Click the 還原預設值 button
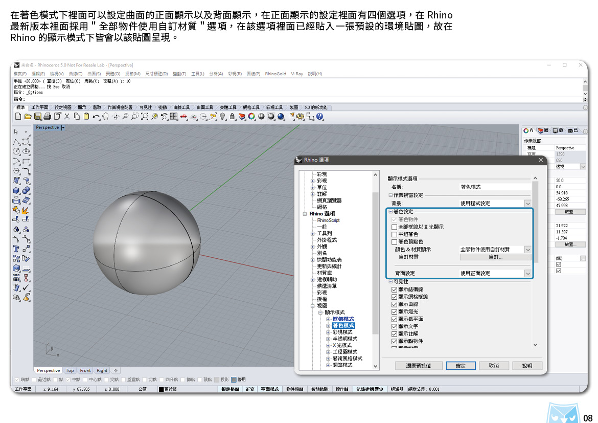 click(x=419, y=366)
